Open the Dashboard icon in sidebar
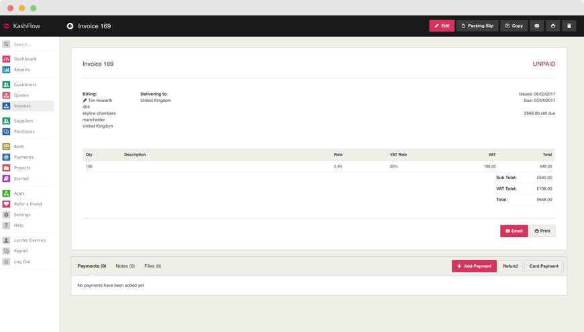Viewport: 584px width, 332px height. tap(6, 59)
